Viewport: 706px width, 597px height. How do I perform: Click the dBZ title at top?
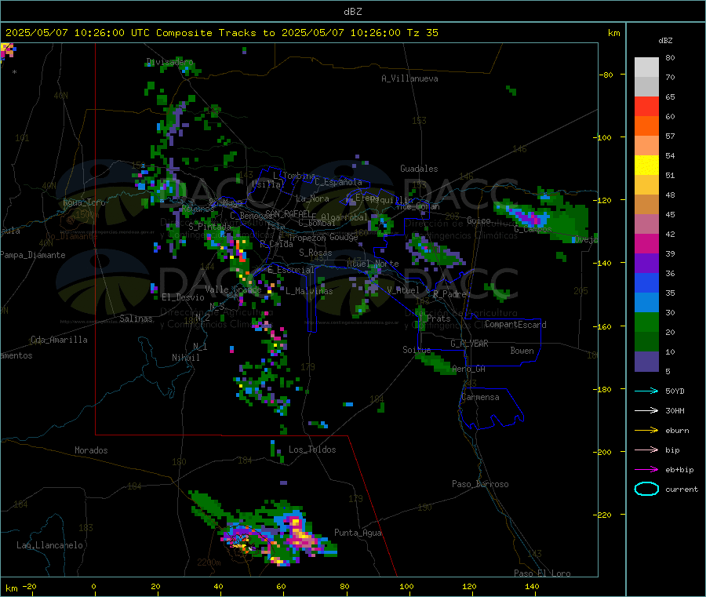(x=352, y=12)
